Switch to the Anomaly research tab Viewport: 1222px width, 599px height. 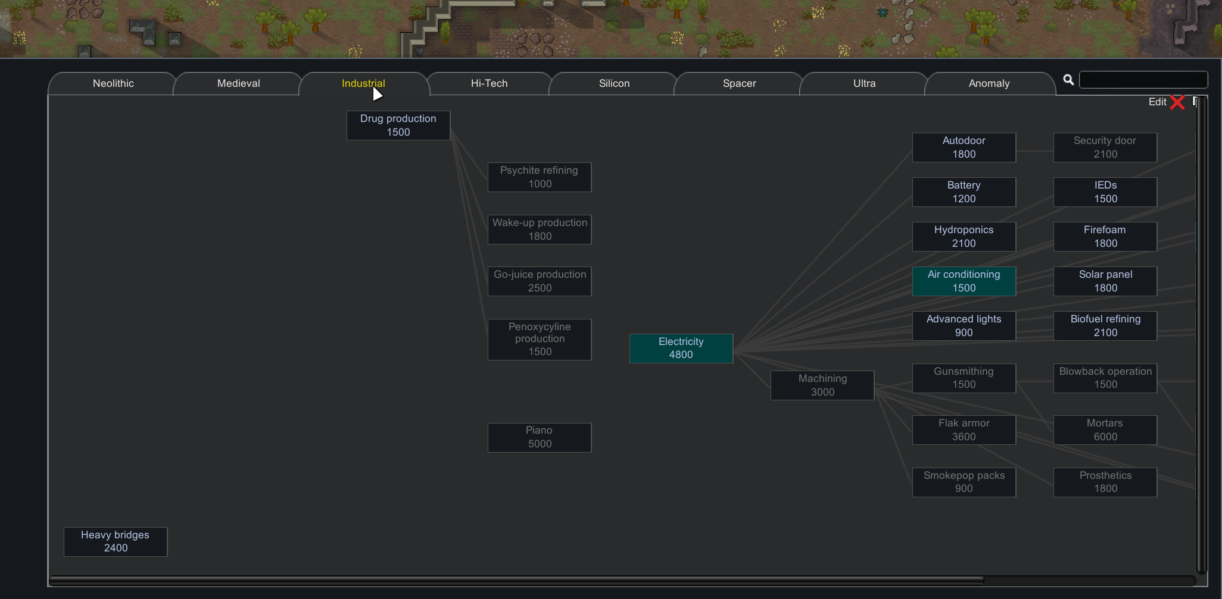989,83
